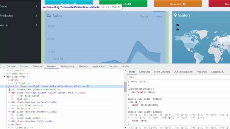Viewport: 230px width, 129px height.
Task: Click the DOM tree scroll down arrow
Action: click(125, 128)
